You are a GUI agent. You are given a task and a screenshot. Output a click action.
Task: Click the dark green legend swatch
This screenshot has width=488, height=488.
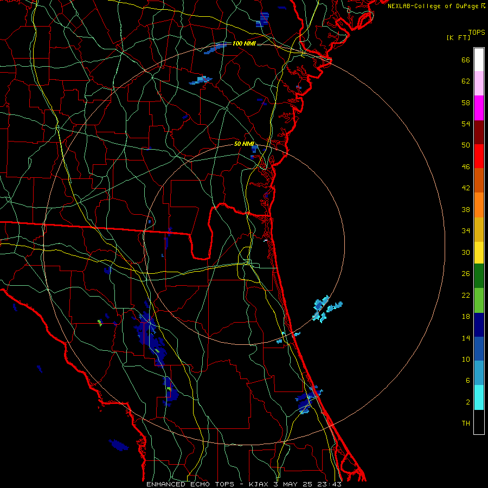point(479,276)
